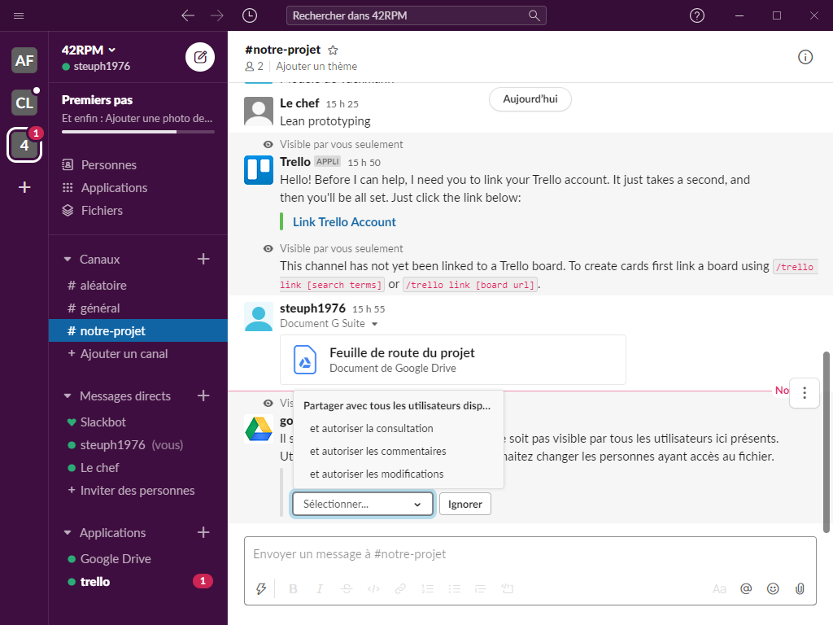The height and width of the screenshot is (625, 833).
Task: Switch to the CL workspace
Action: point(24,103)
